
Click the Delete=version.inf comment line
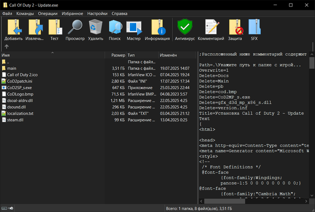223,108
